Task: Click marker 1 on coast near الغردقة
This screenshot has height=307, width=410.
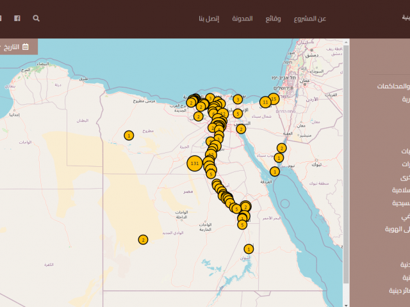Action: 274,171
